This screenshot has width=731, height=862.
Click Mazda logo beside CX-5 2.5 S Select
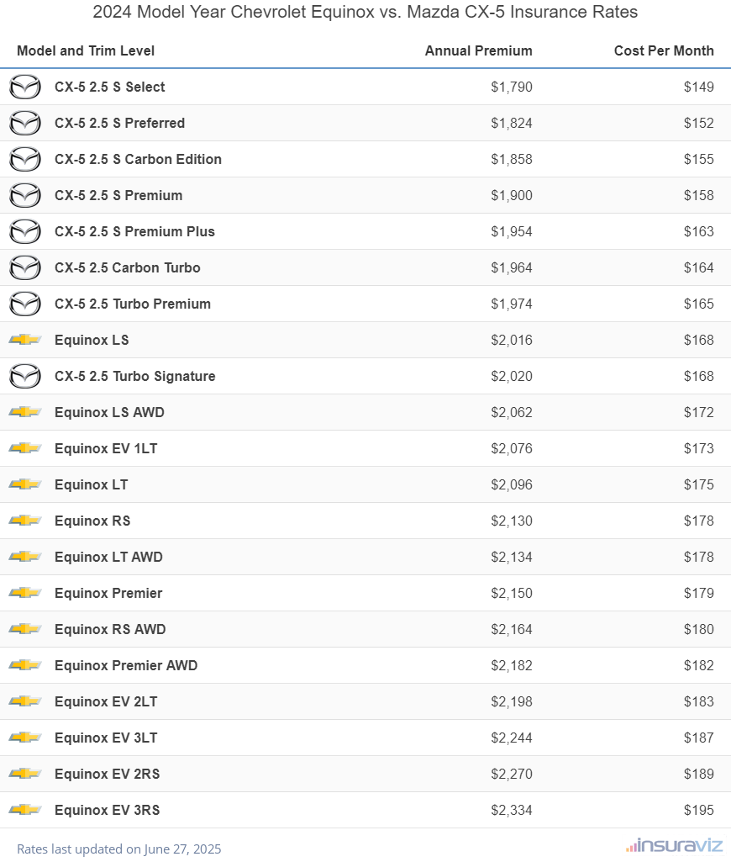click(x=25, y=87)
